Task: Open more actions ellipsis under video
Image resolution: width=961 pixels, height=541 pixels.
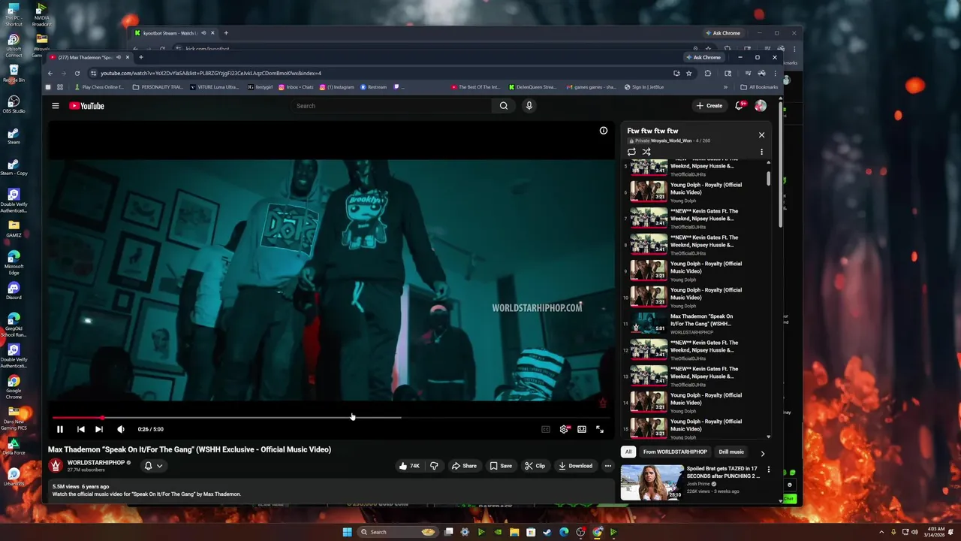Action: 608,466
